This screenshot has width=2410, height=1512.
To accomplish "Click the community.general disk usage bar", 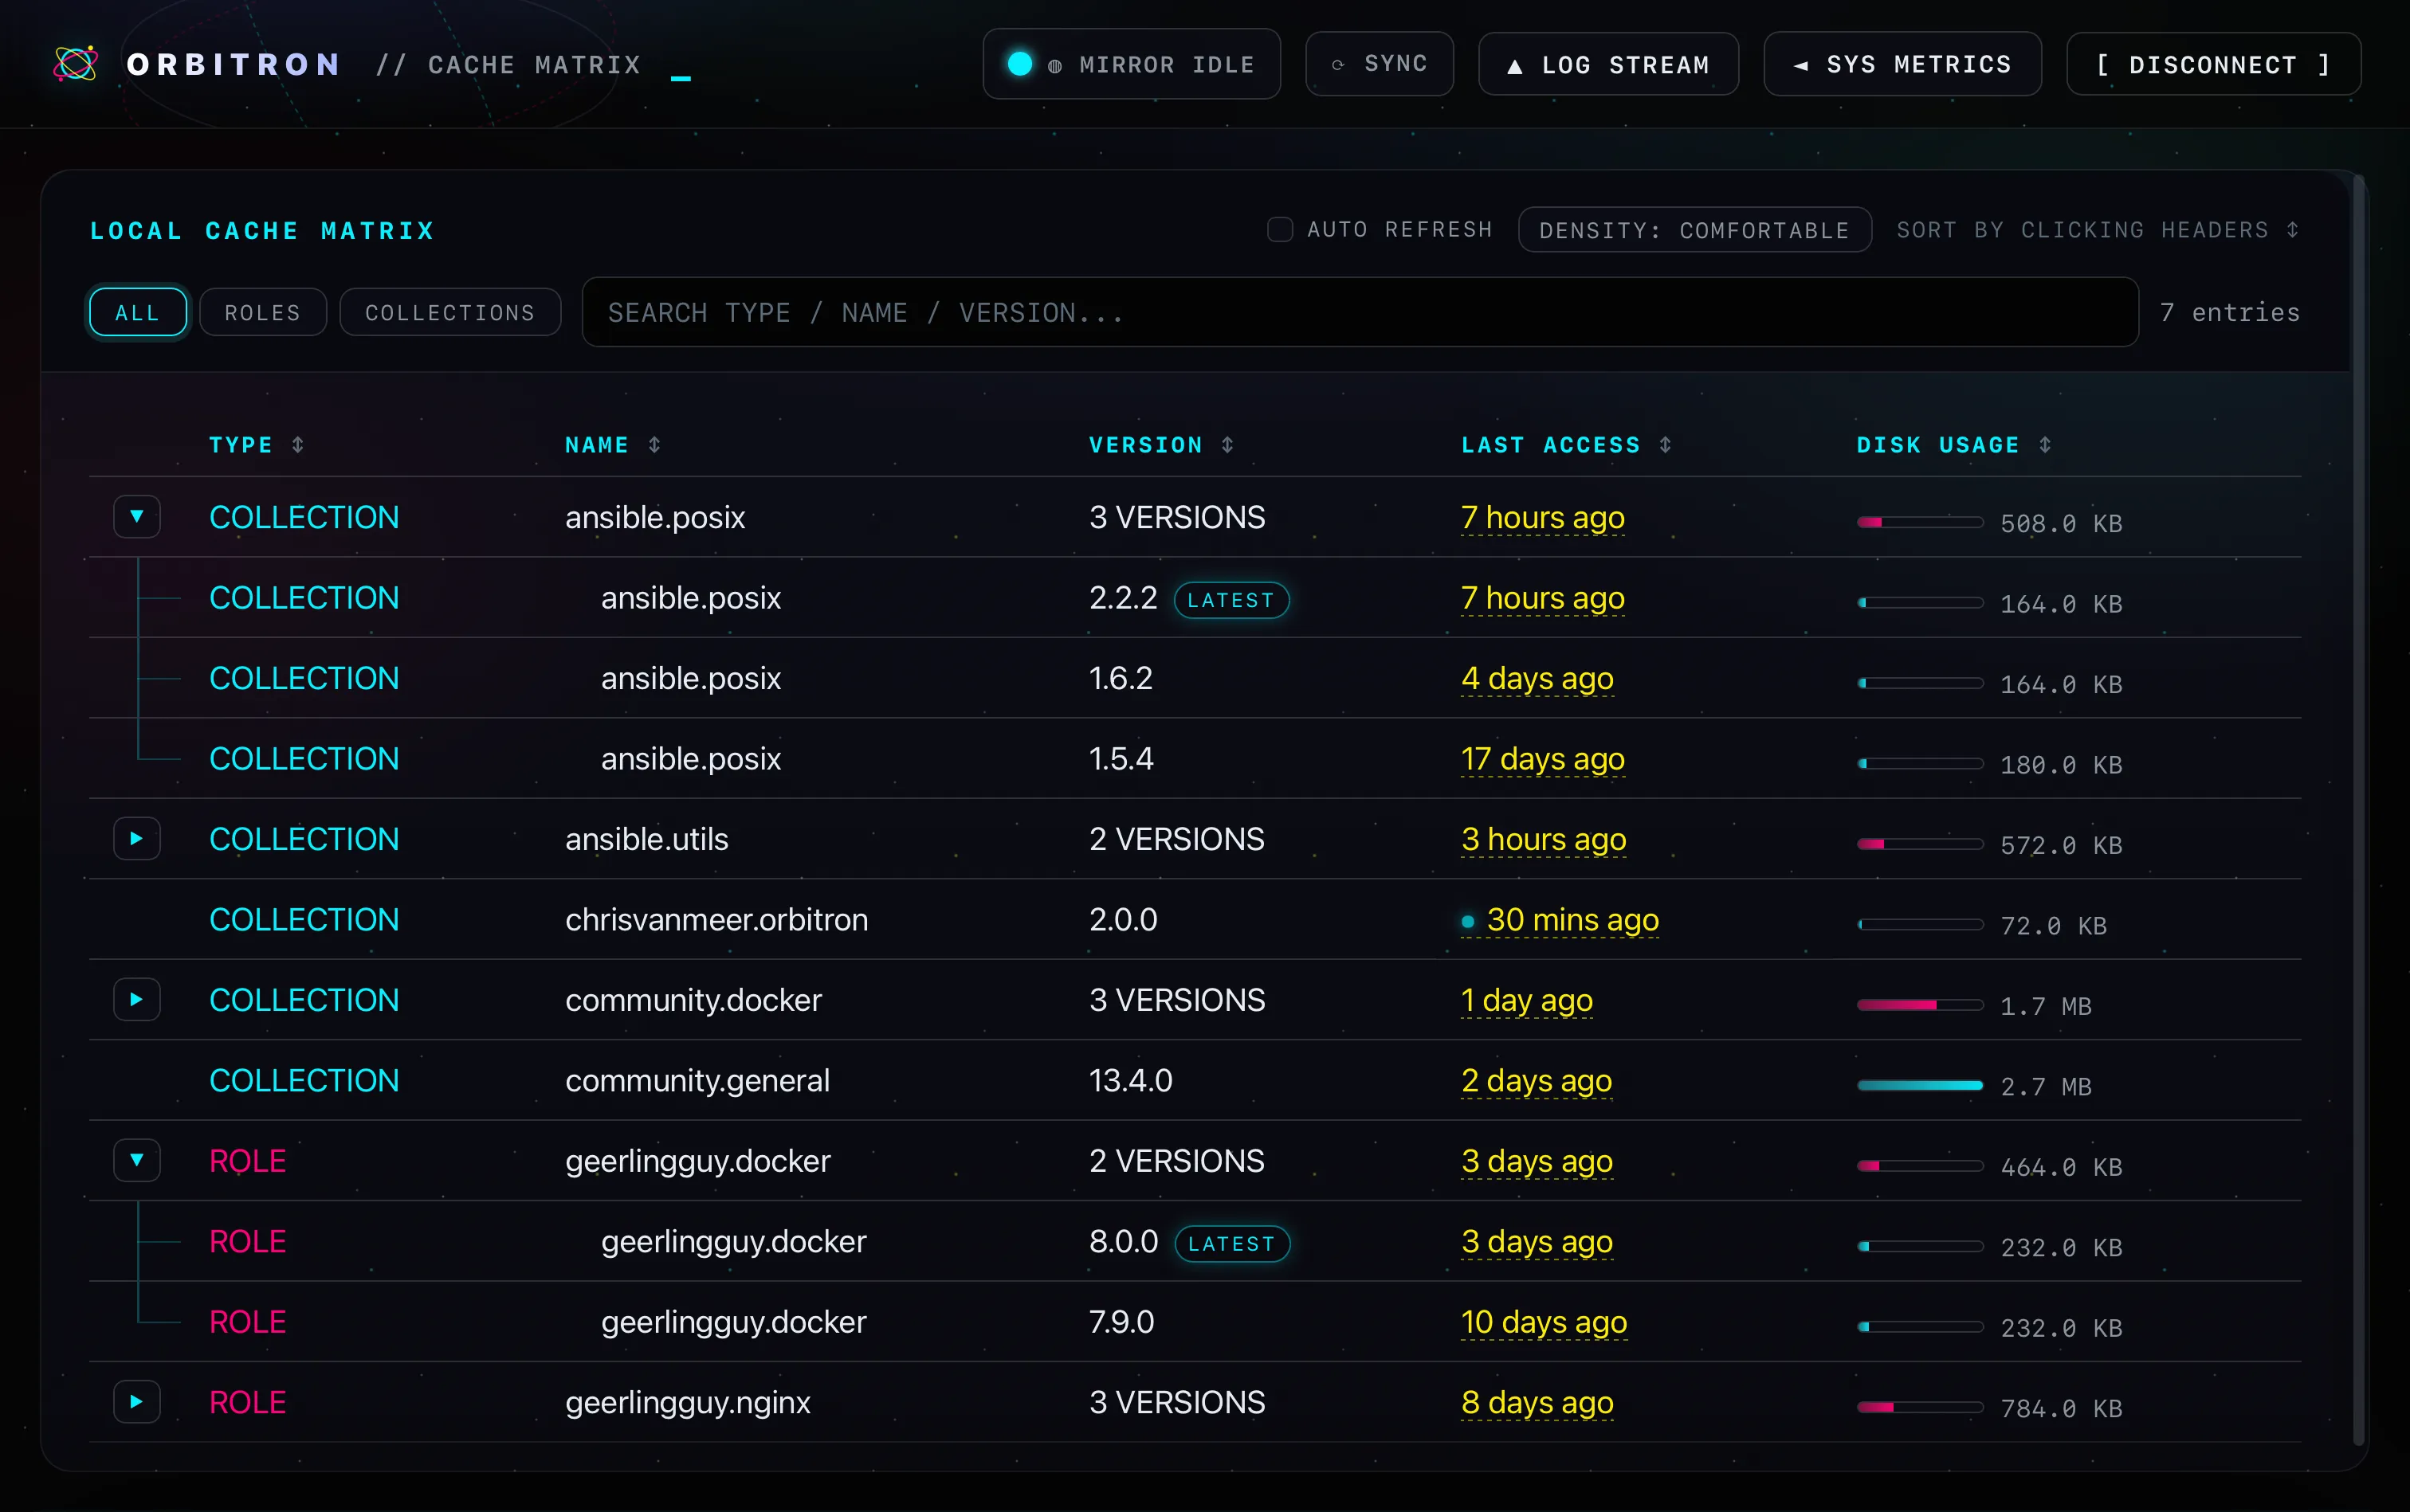I will click(x=1920, y=1085).
